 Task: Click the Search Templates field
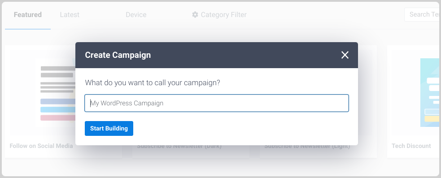point(423,15)
